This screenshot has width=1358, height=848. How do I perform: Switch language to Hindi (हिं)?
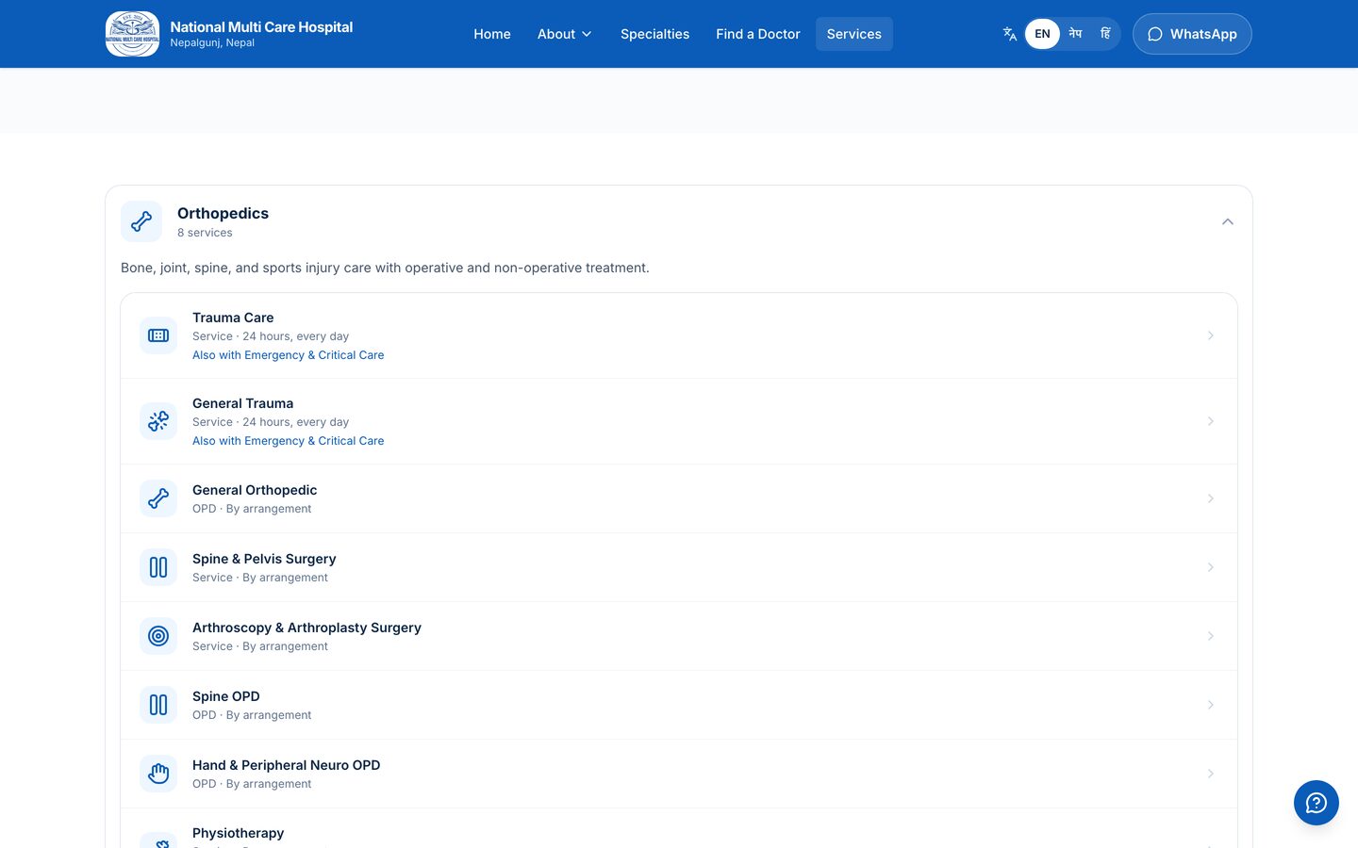1105,34
